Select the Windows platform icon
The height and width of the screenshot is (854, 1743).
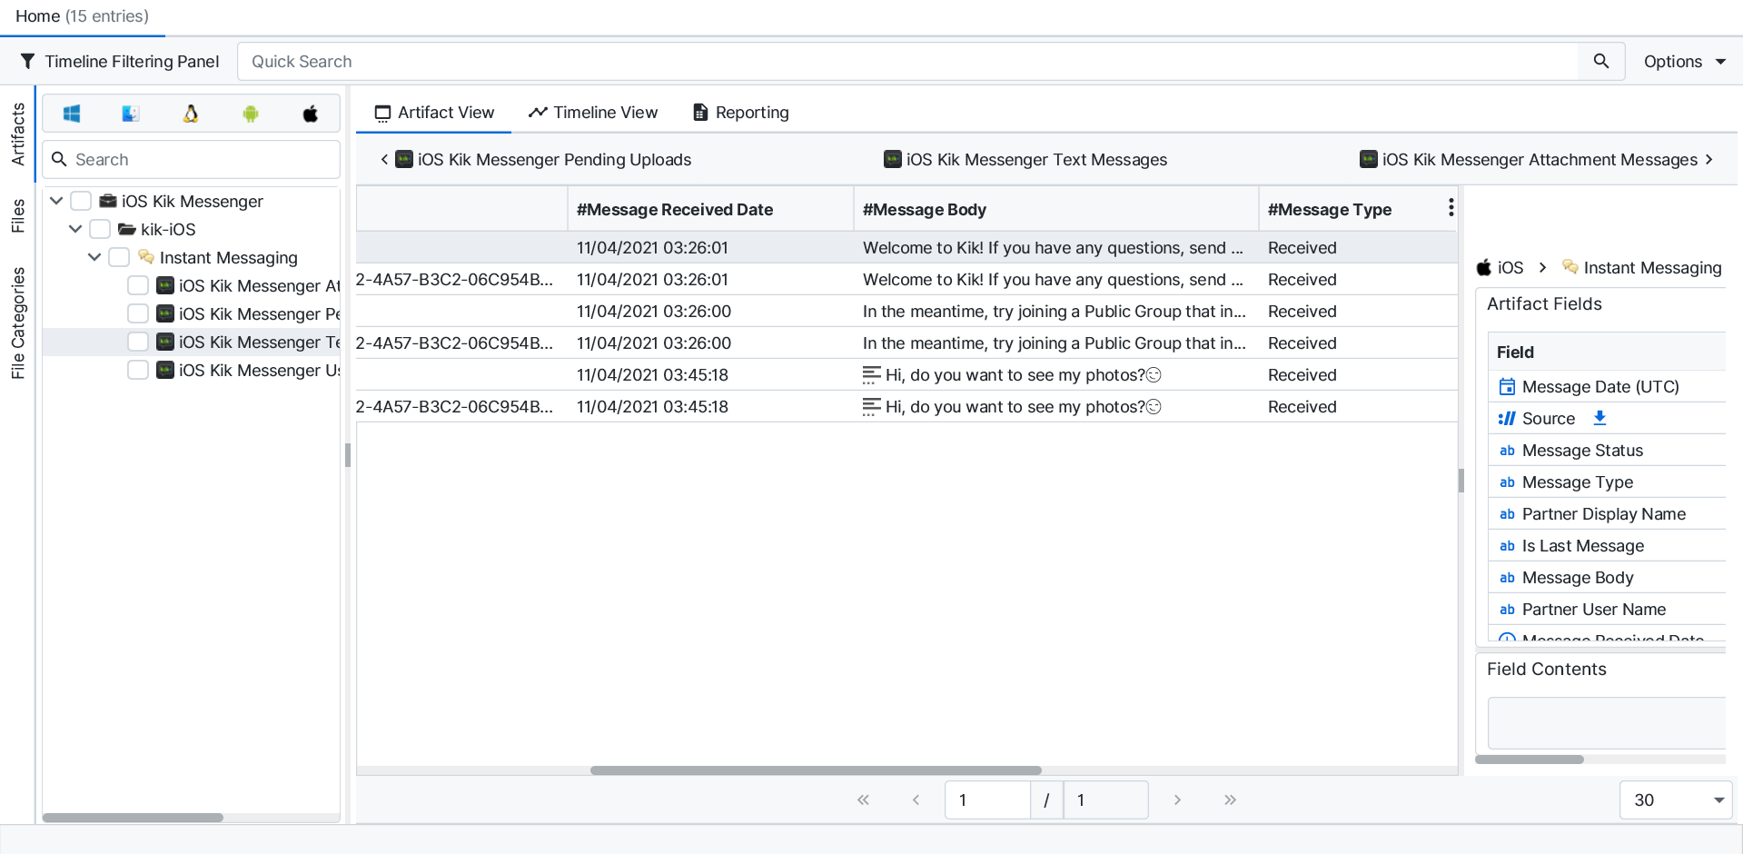point(72,114)
